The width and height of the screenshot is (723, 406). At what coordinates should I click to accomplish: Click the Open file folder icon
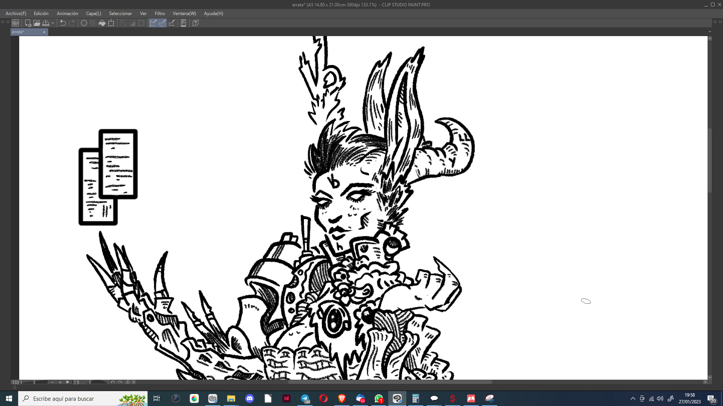click(x=37, y=23)
